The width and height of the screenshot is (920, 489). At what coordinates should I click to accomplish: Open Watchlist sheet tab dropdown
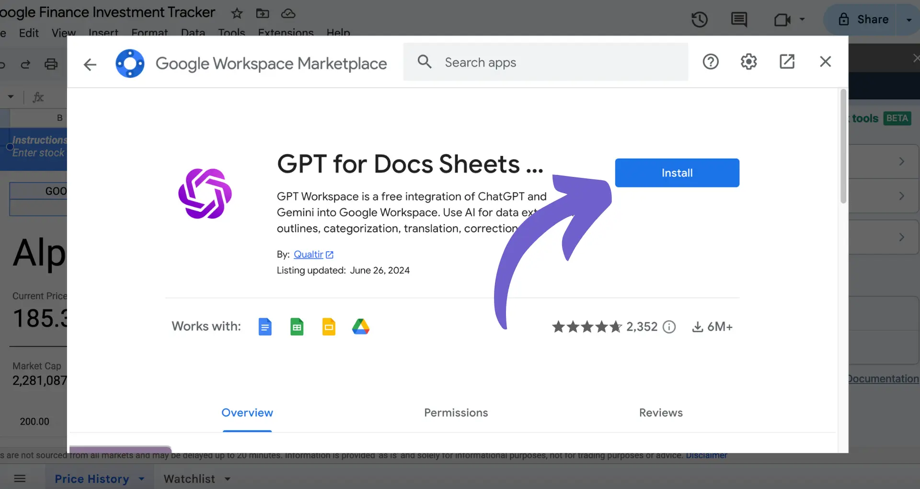[x=228, y=479]
